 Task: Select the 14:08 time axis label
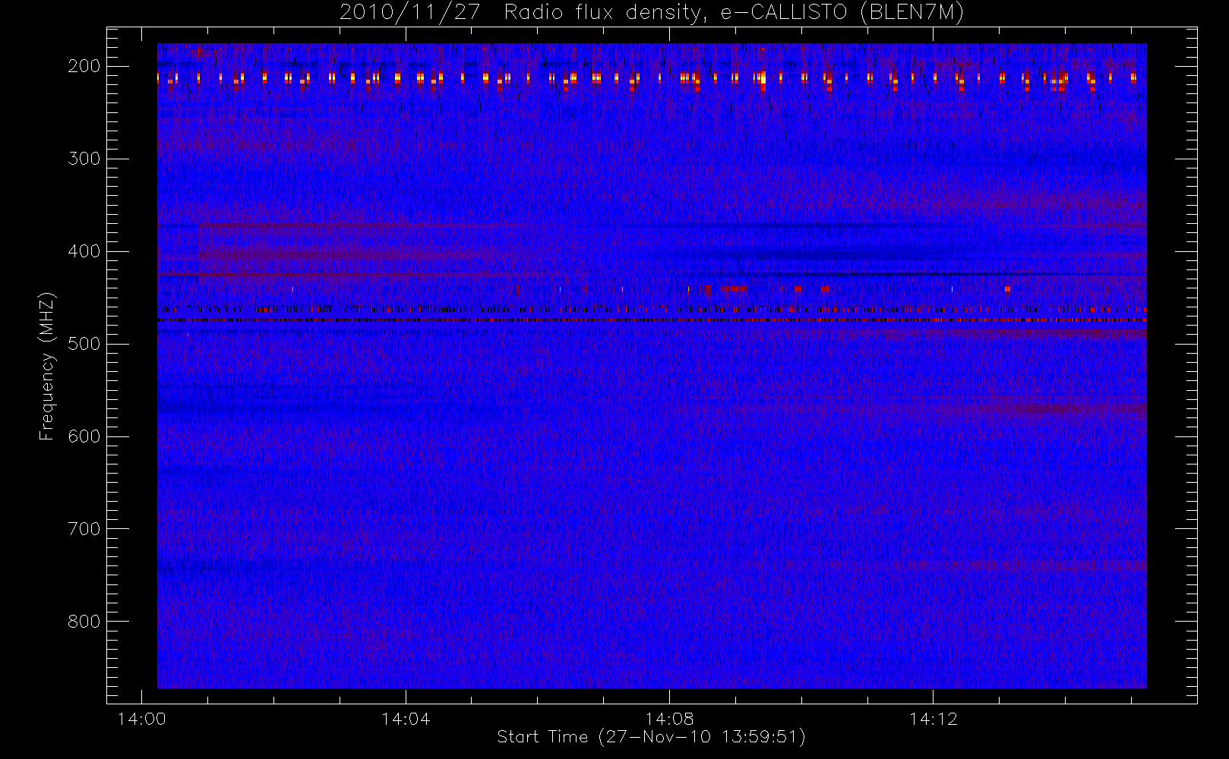(669, 718)
